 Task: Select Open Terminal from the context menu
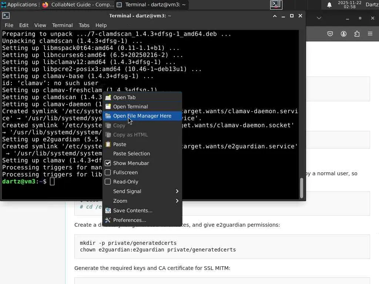(142, 106)
